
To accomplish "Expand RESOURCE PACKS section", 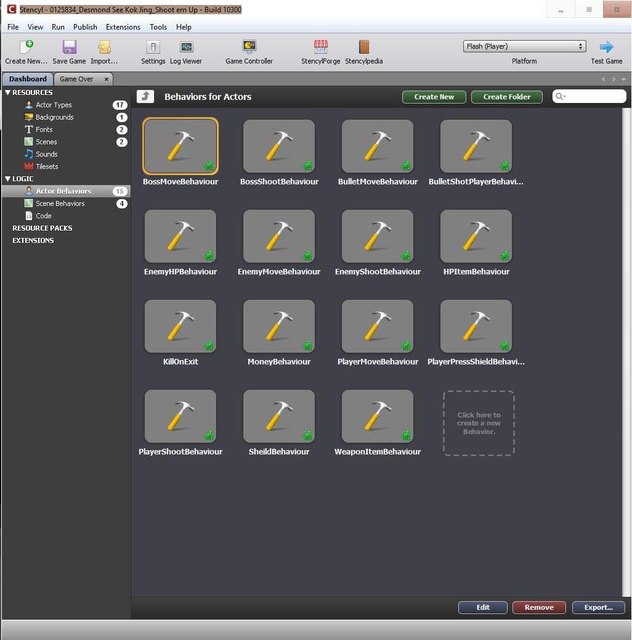I will [x=43, y=228].
